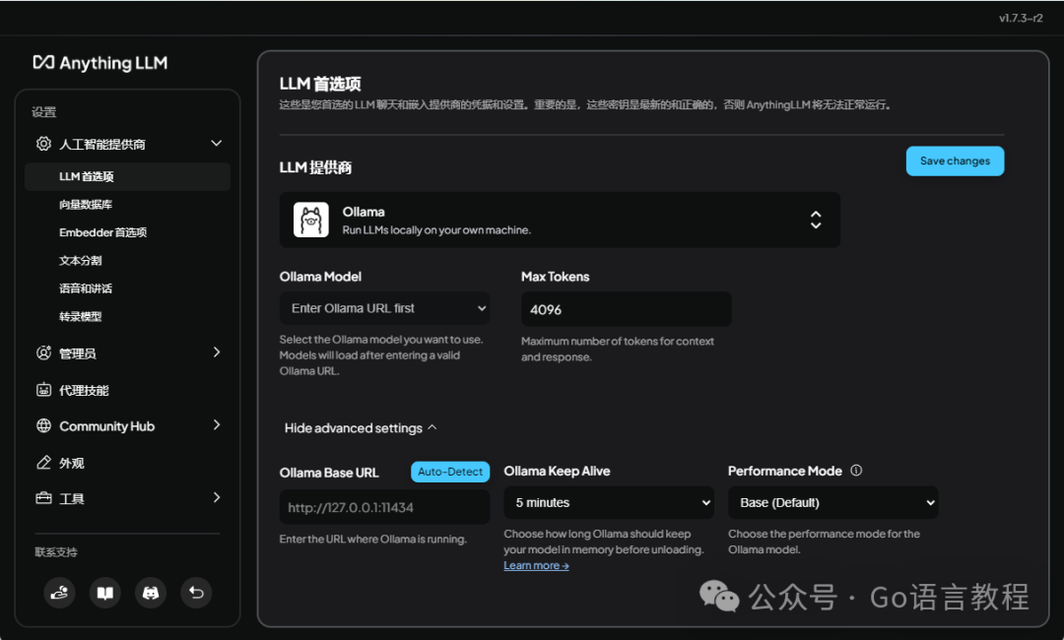Click the Max Tokens input field
Viewport: 1064px width, 640px height.
coord(627,309)
